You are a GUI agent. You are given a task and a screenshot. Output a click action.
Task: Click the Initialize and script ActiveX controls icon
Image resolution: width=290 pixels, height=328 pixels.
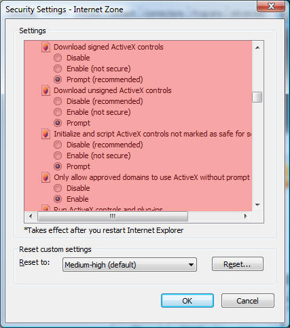coord(46,134)
